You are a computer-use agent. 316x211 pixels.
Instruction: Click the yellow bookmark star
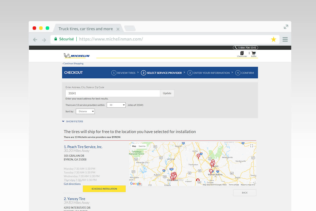[274, 39]
